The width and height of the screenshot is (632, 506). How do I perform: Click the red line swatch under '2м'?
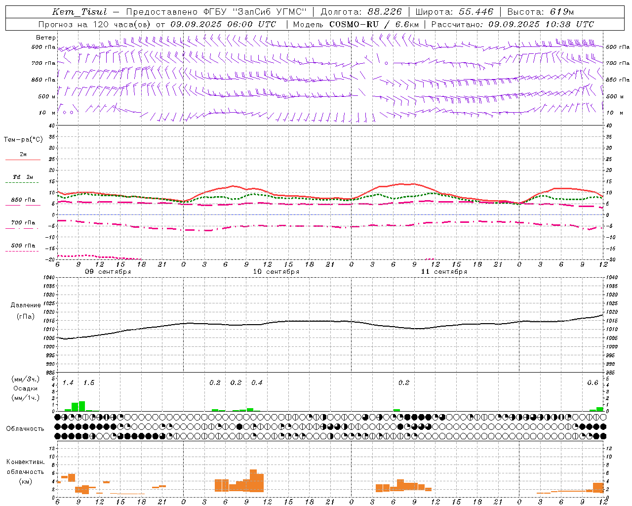[23, 160]
